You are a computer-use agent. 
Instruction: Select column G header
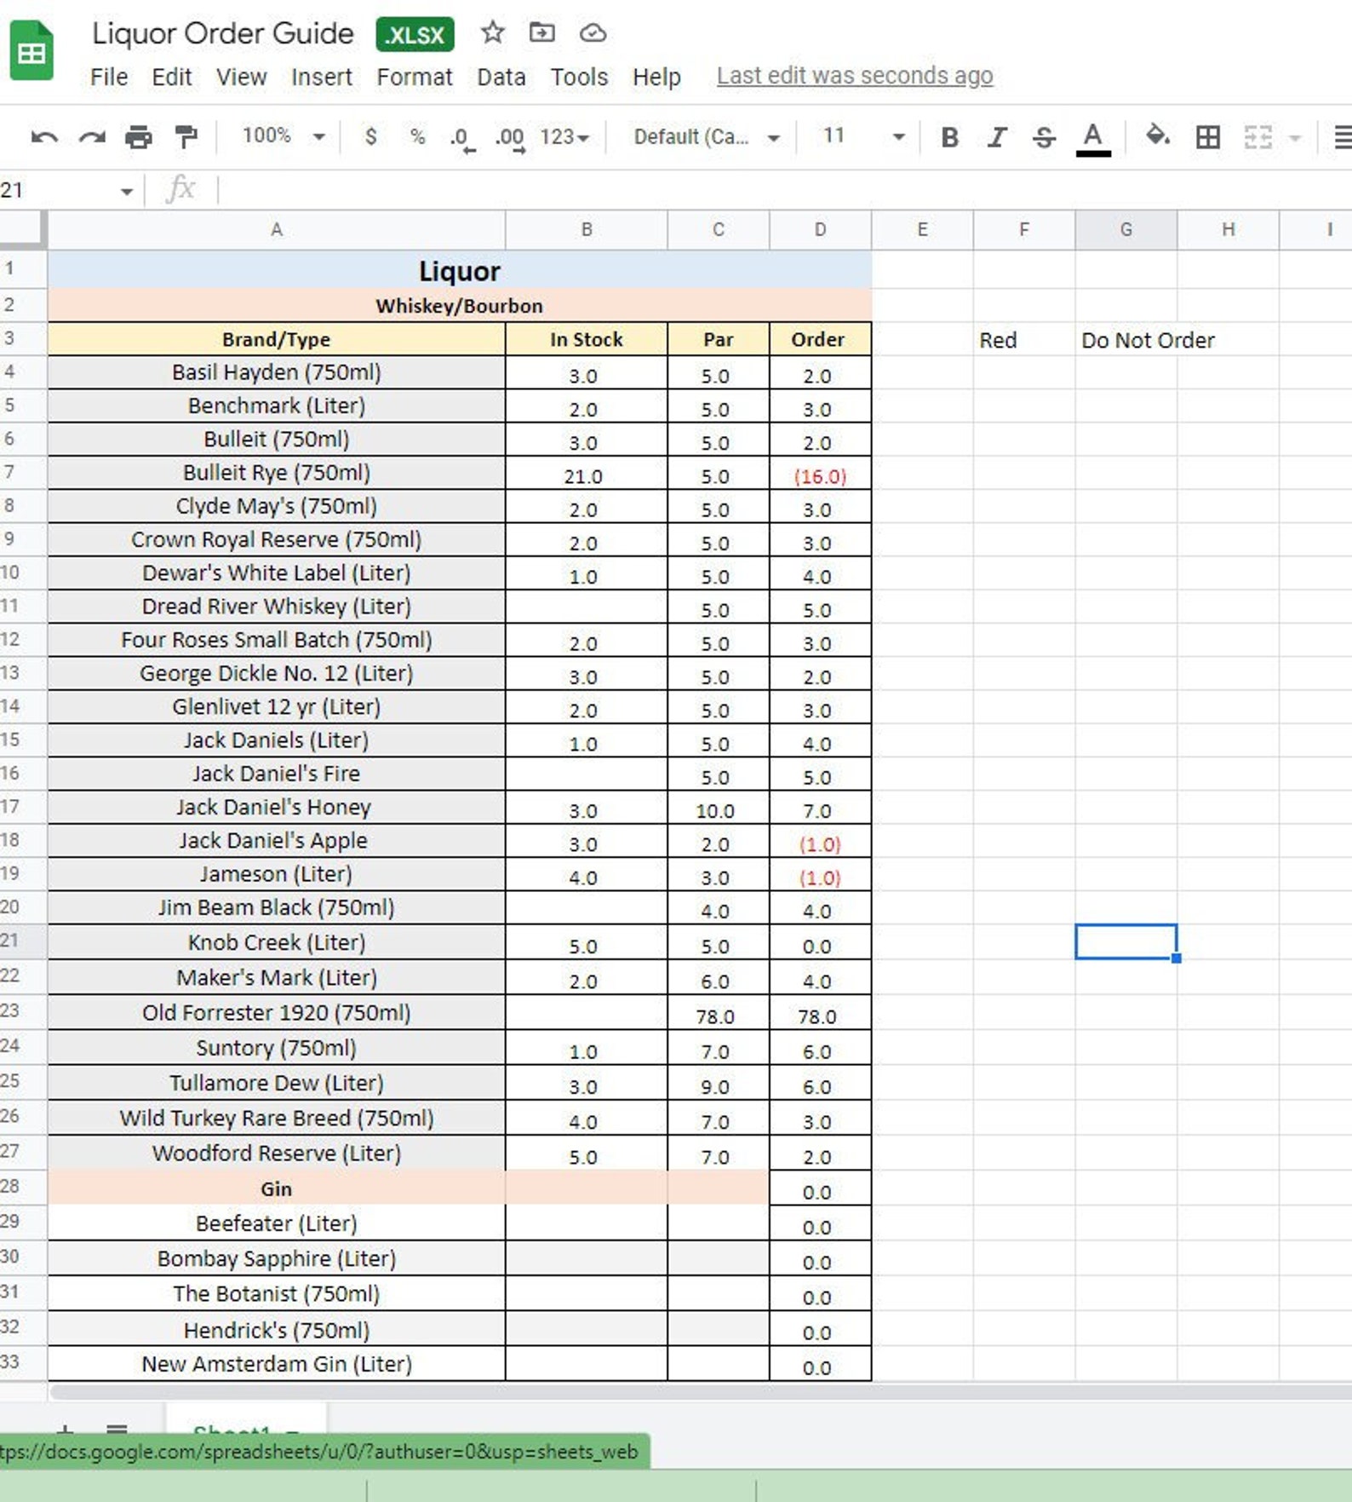(x=1126, y=229)
